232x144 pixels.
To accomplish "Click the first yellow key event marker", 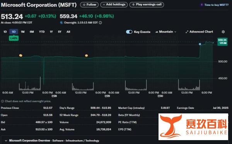I will tap(21, 55).
